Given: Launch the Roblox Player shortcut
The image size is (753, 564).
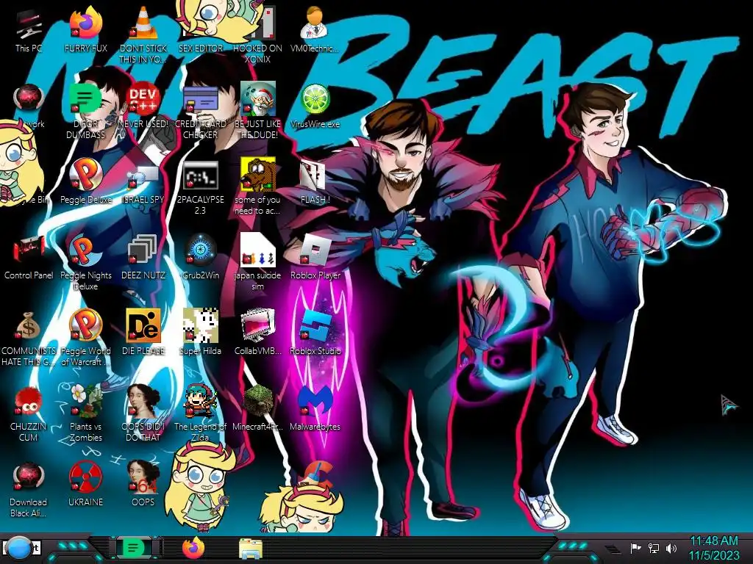Looking at the screenshot, I should click(315, 257).
